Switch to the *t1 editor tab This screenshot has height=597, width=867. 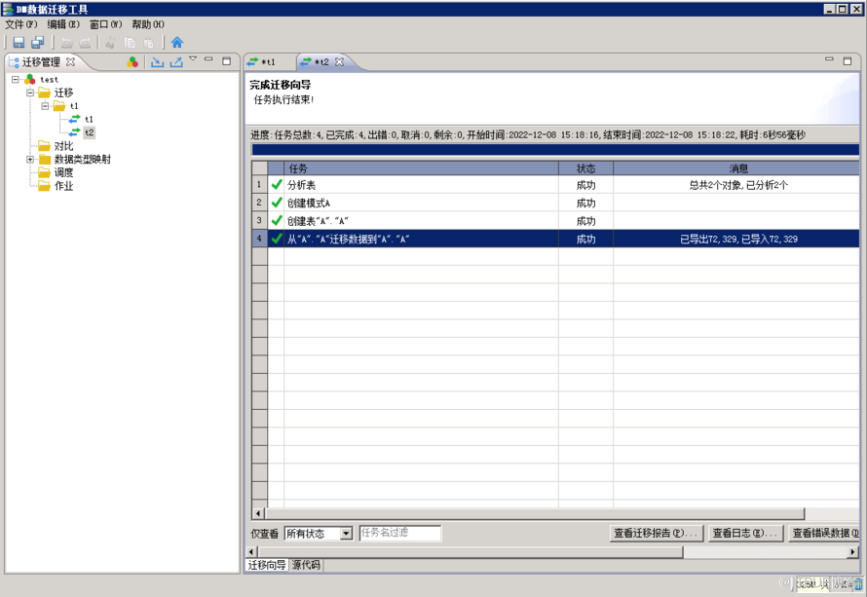click(267, 62)
